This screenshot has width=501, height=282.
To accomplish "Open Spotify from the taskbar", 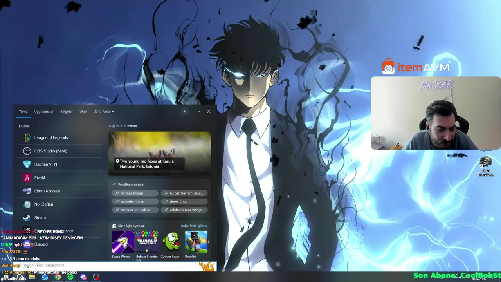I will [70, 277].
